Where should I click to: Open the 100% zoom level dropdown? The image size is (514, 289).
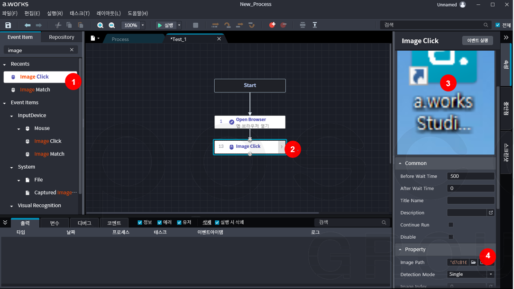143,25
